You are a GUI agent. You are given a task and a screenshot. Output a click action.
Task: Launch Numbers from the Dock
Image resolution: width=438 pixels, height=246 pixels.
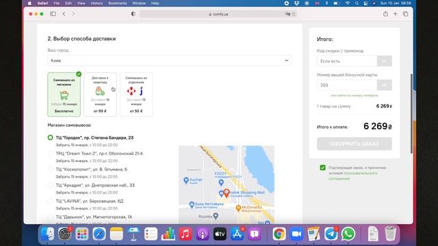(168, 234)
